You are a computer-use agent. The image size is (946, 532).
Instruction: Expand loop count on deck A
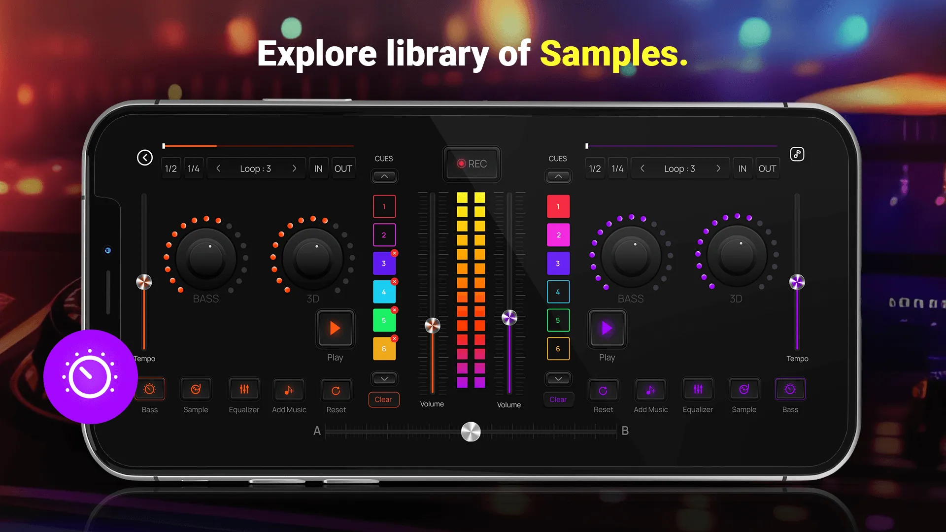(x=294, y=168)
